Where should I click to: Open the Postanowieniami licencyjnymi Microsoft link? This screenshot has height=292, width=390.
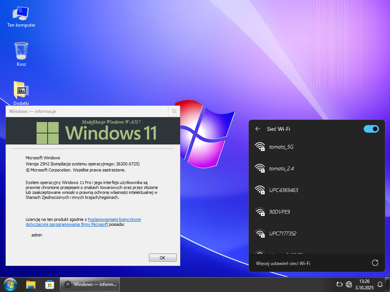click(114, 219)
